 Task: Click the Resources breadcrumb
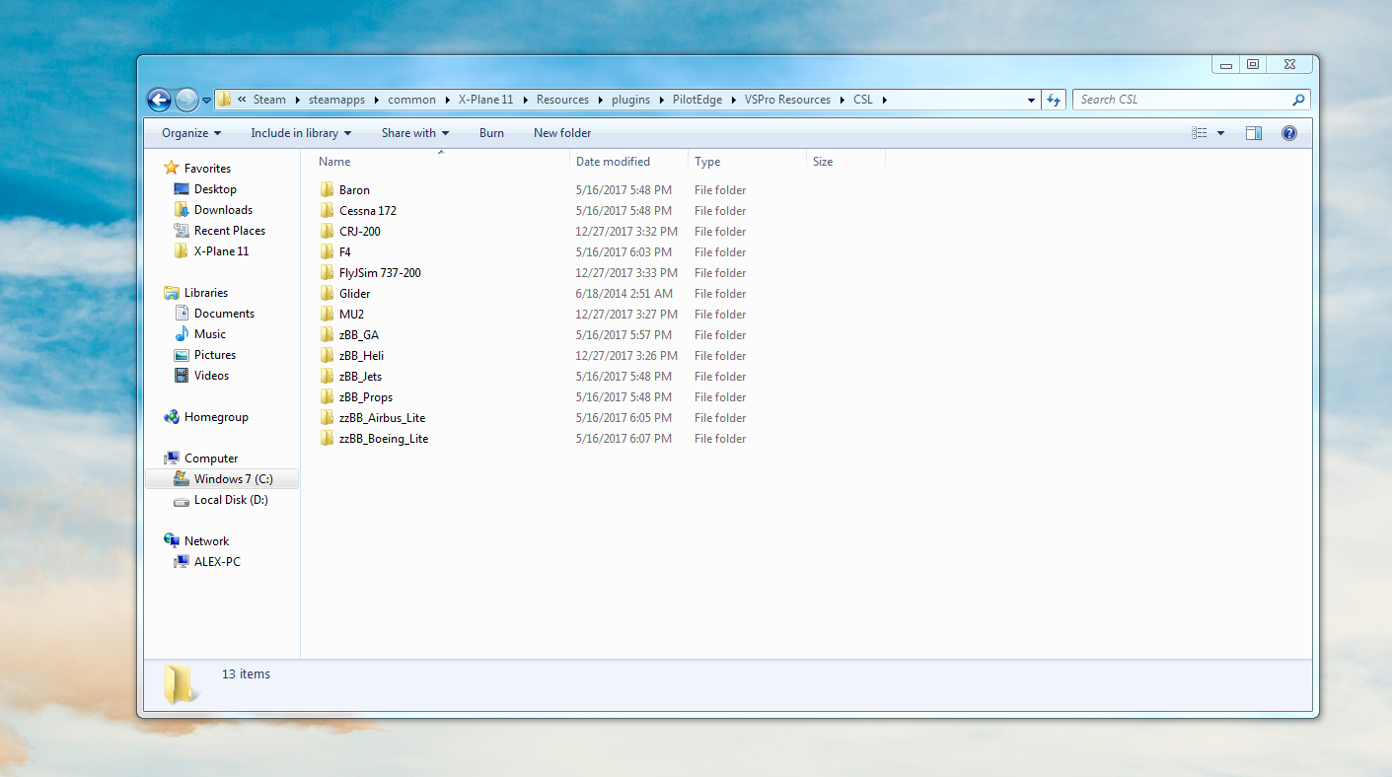562,100
